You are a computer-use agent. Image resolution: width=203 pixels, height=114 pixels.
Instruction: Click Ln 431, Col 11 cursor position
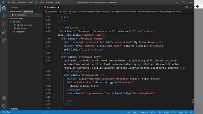coord(133,112)
